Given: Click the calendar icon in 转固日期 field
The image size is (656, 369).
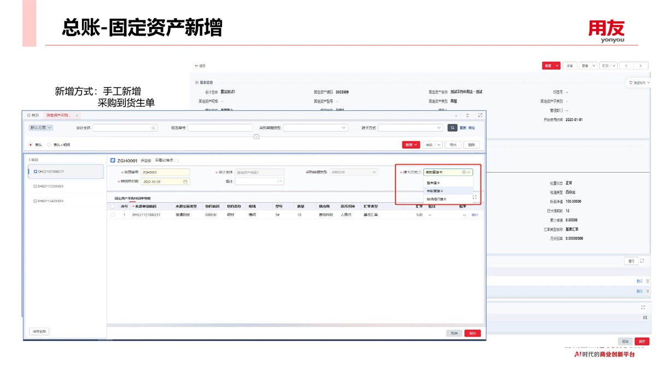Looking at the screenshot, I should [185, 181].
